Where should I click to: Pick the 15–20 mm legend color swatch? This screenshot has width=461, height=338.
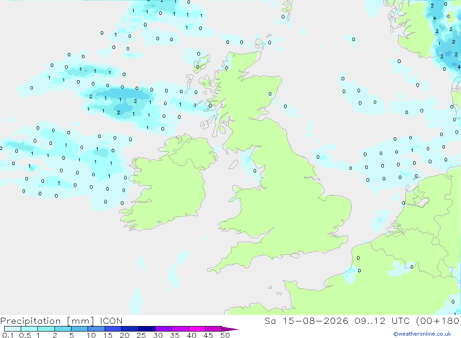[x=113, y=329]
